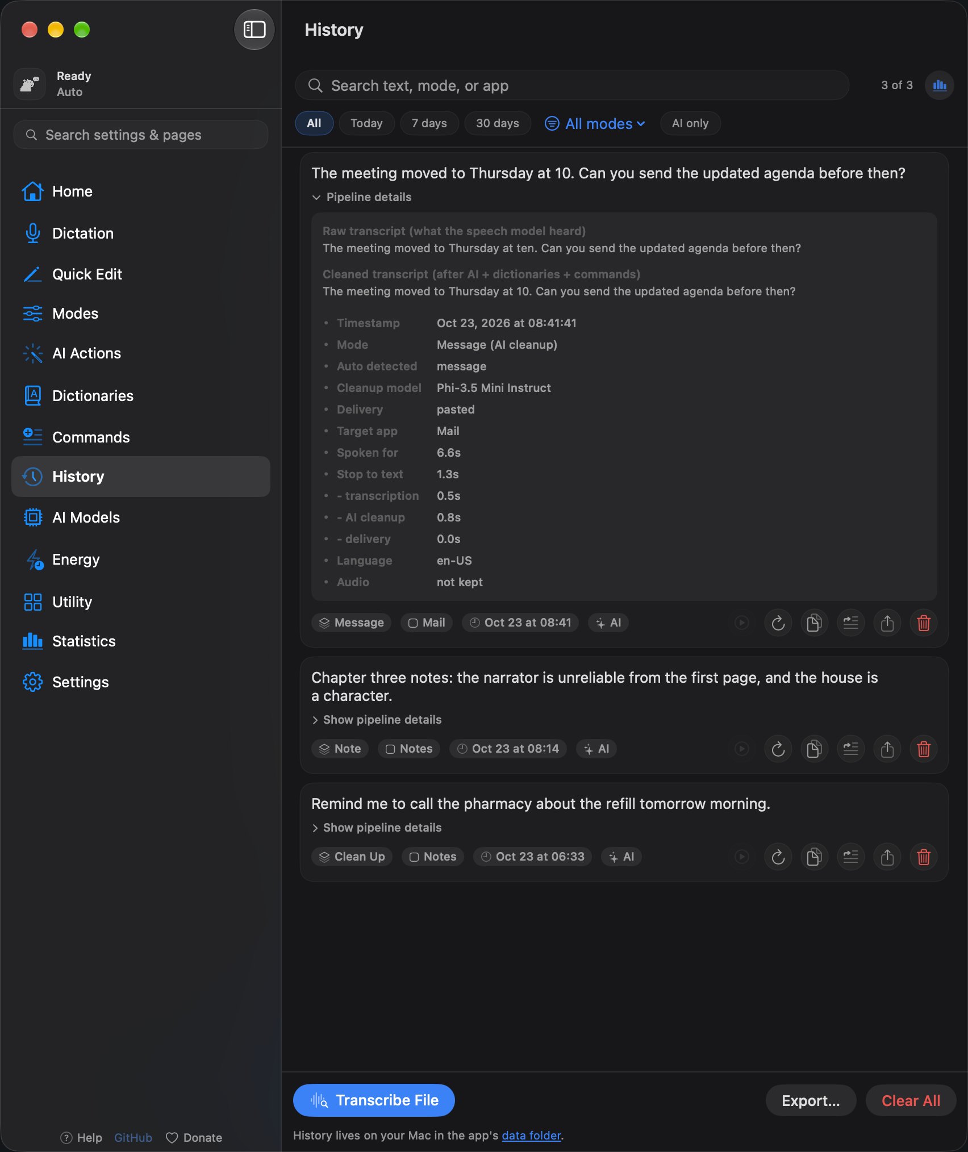
Task: Delete the 'Remind me to call the pharmacy' entry
Action: tap(924, 857)
